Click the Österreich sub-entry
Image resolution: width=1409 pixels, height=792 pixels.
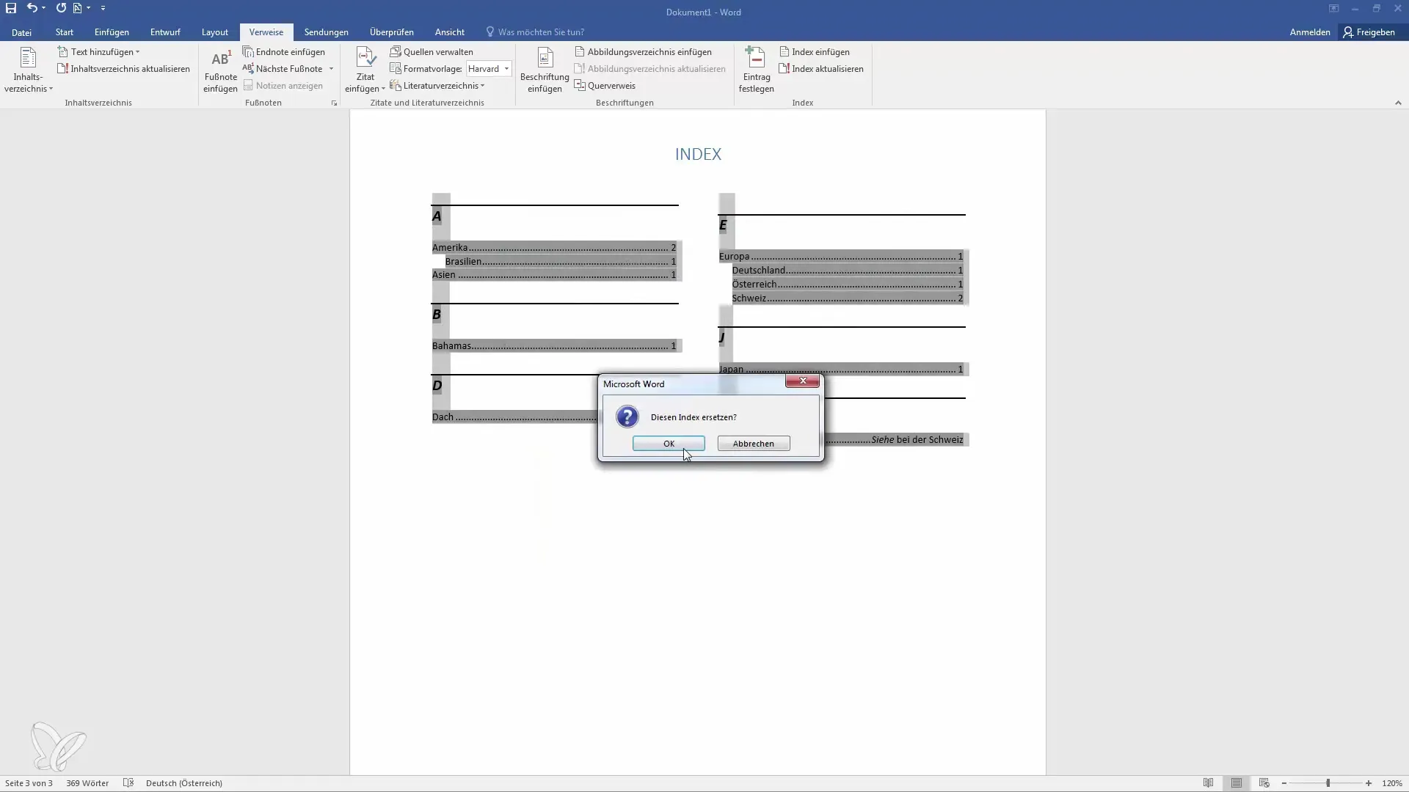848,285
